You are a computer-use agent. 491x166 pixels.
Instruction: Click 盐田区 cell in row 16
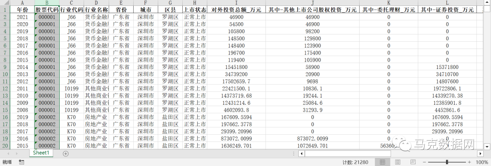170,117
